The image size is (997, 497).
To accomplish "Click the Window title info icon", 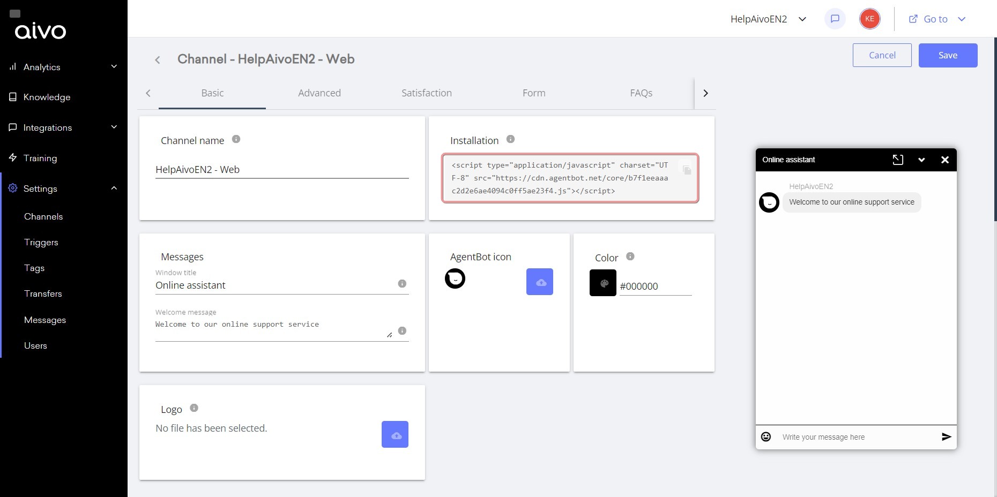I will 401,284.
